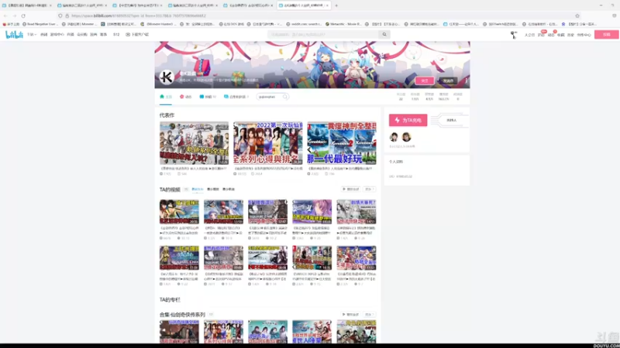Select the 最多收藏 sort tab under TA的视频

pos(229,189)
